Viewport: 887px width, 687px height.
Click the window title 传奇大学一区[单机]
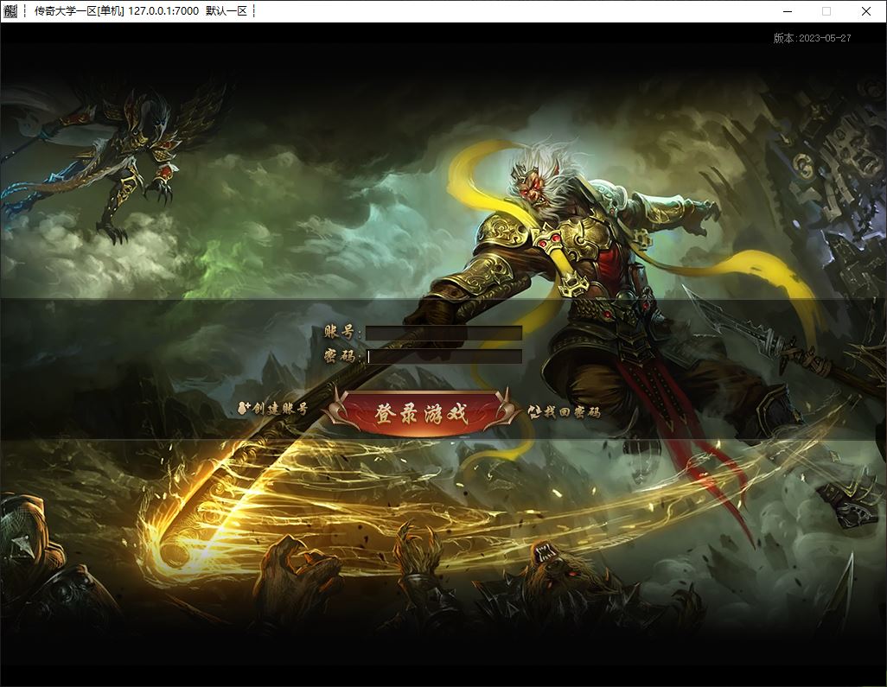point(80,10)
